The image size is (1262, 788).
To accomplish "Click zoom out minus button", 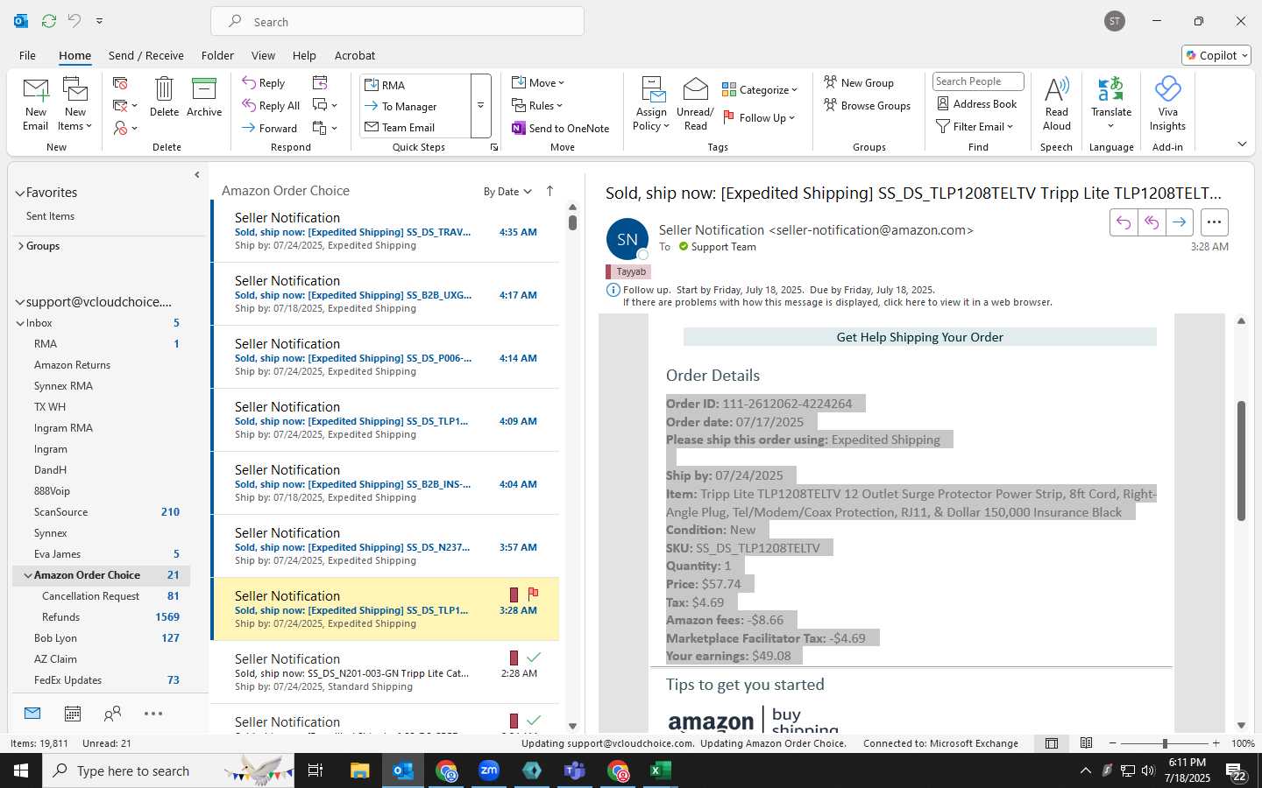I will 1112,743.
